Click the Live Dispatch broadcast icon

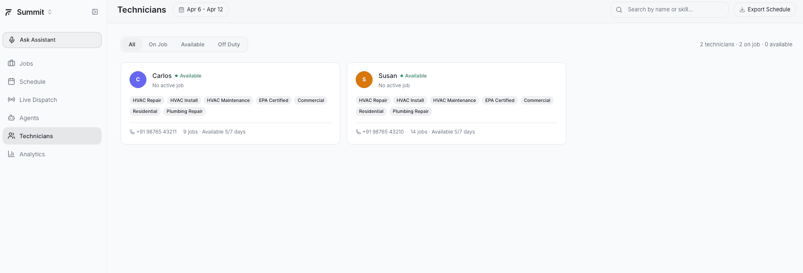pyautogui.click(x=11, y=99)
